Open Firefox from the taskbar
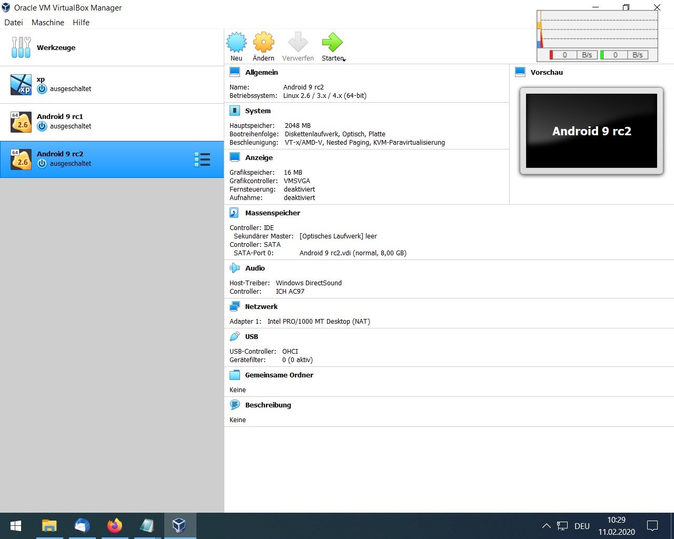 [x=114, y=526]
